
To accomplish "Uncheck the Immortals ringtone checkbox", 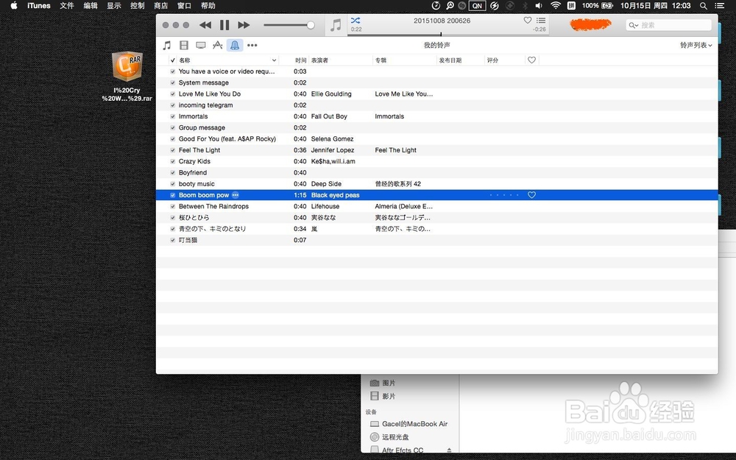I will point(173,116).
